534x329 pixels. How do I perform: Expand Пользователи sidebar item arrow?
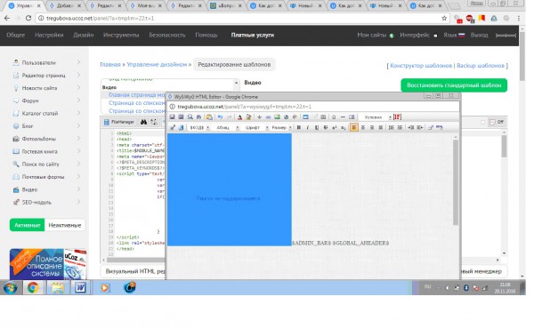(78, 62)
